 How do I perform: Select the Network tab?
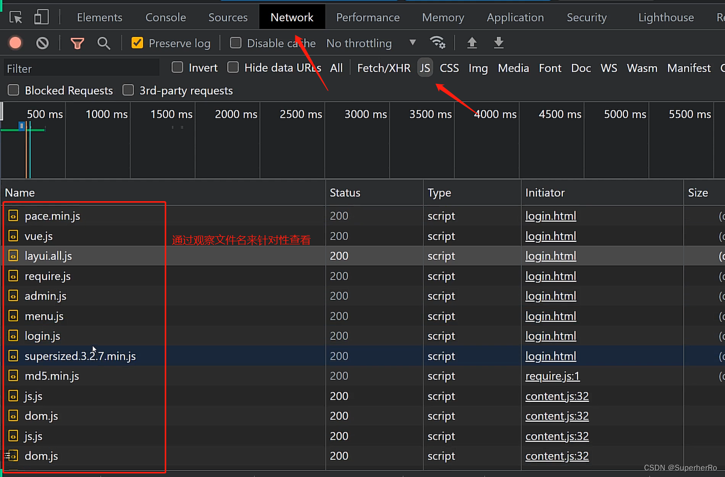[292, 17]
